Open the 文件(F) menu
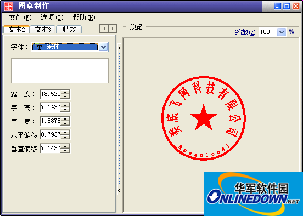303x216 pixels. 20,18
